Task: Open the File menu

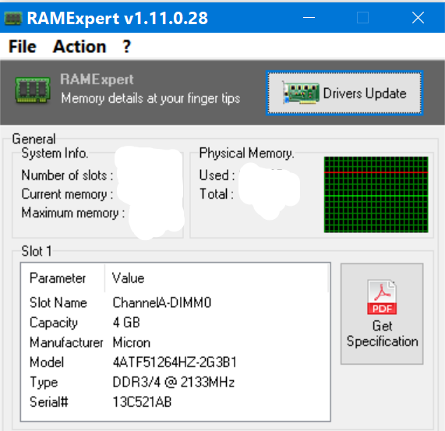Action: click(23, 46)
